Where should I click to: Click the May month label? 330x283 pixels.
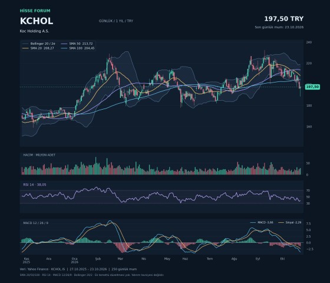167,259
